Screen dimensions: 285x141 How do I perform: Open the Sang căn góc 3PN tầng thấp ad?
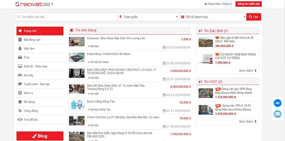click(x=234, y=91)
